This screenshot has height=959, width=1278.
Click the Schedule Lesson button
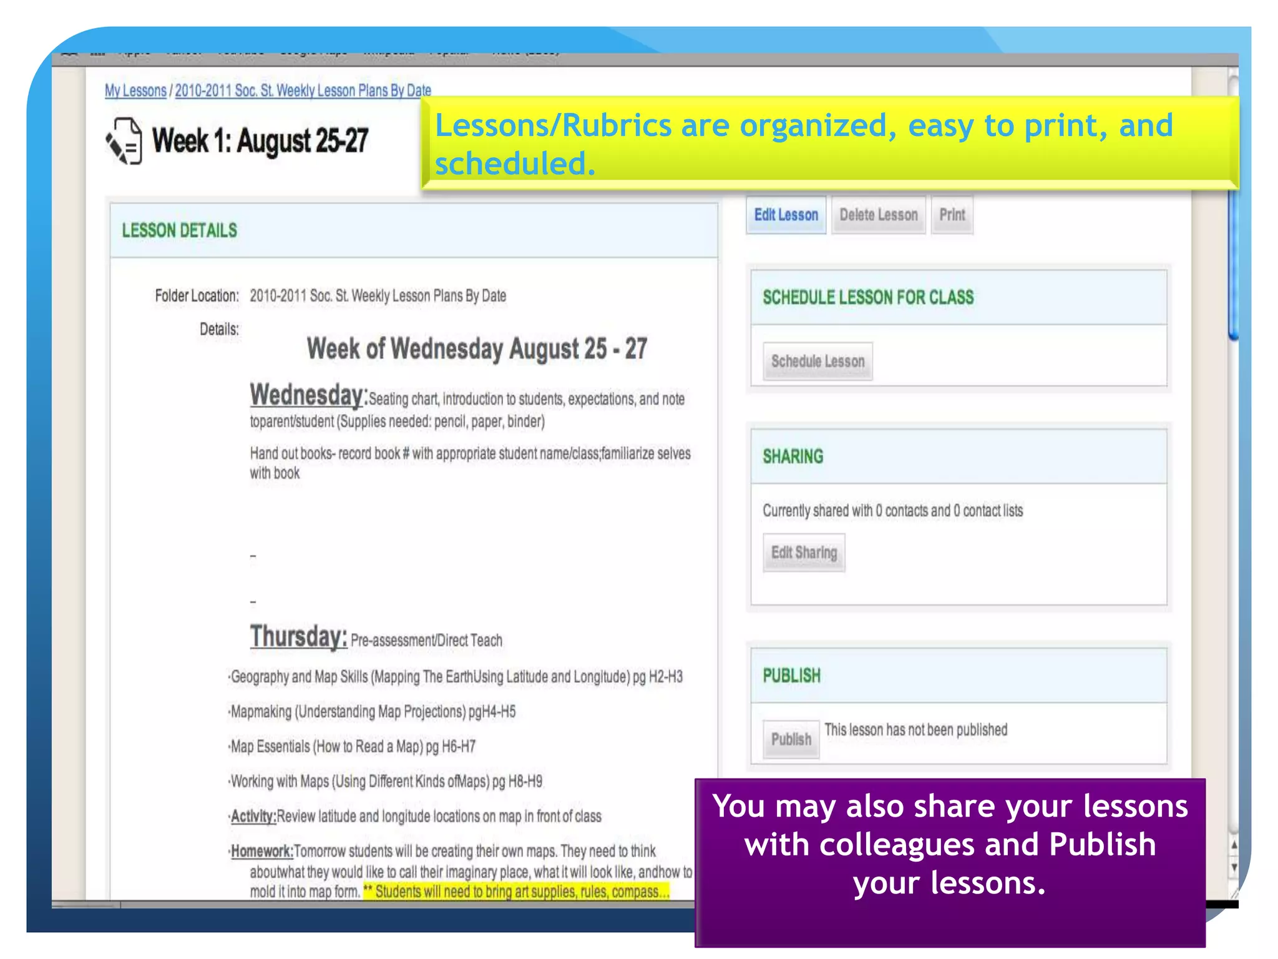[x=817, y=361]
